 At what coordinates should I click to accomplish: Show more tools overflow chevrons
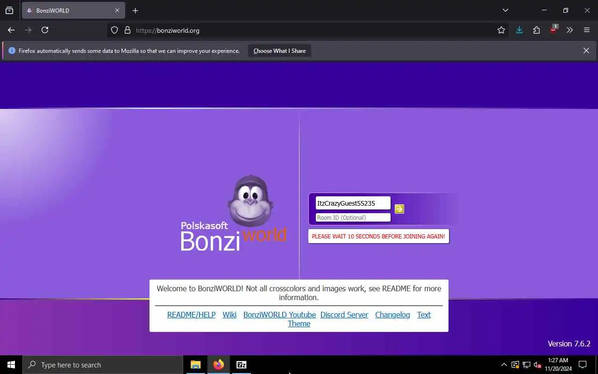click(570, 30)
